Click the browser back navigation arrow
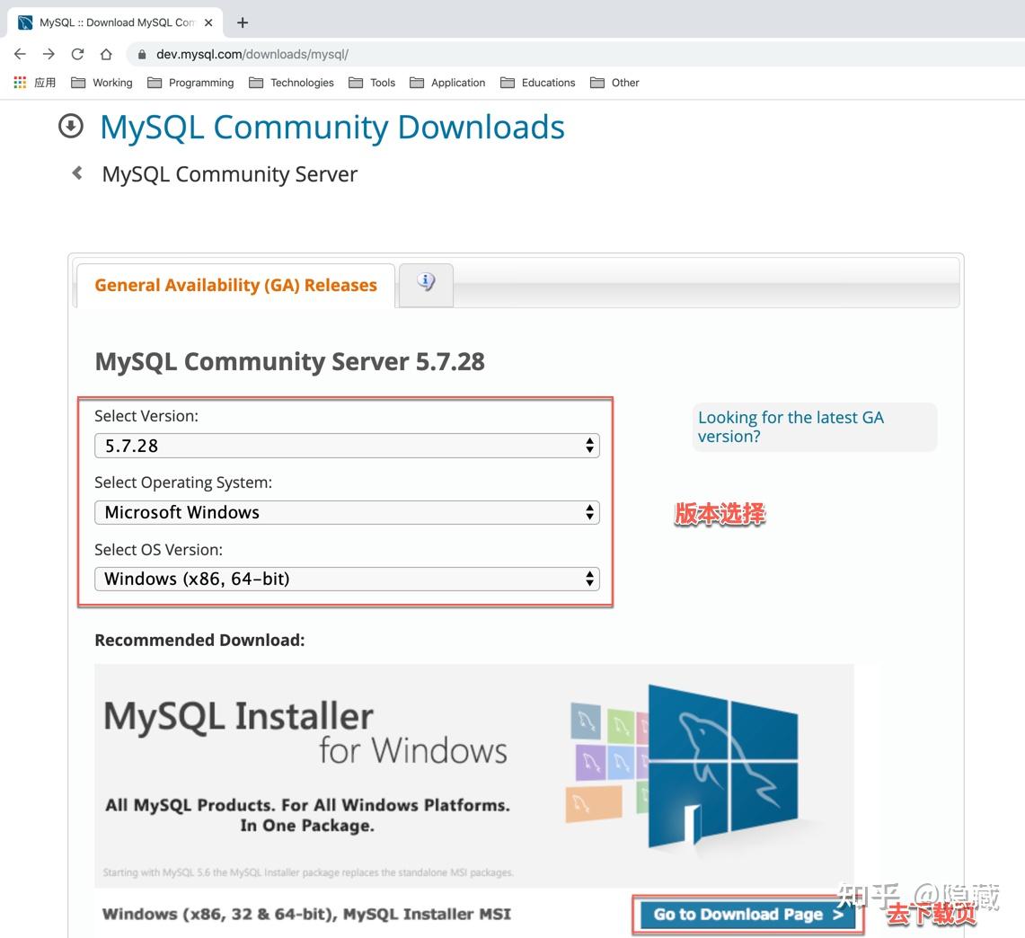This screenshot has width=1025, height=938. point(20,54)
